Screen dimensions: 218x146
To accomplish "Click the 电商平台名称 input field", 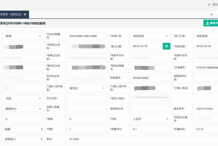I will pyautogui.click(x=206, y=57).
